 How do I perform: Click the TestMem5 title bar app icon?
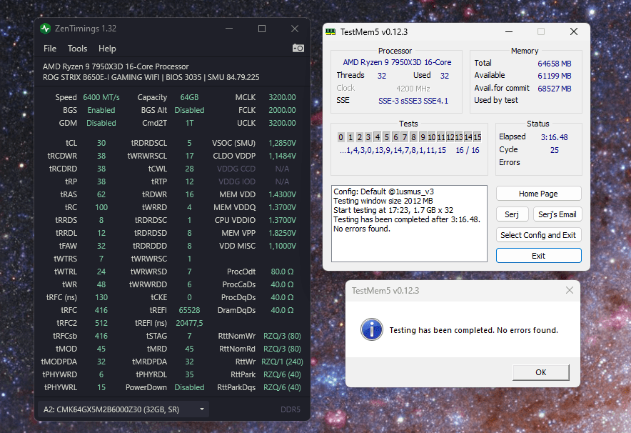330,32
